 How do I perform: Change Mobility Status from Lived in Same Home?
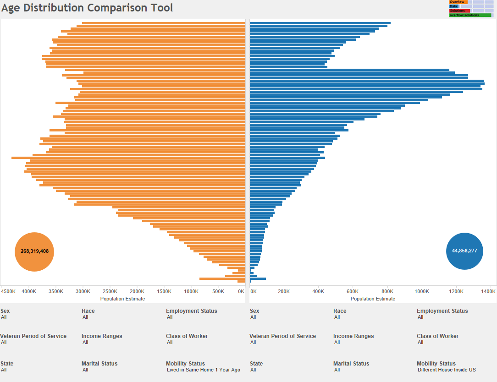pyautogui.click(x=203, y=366)
